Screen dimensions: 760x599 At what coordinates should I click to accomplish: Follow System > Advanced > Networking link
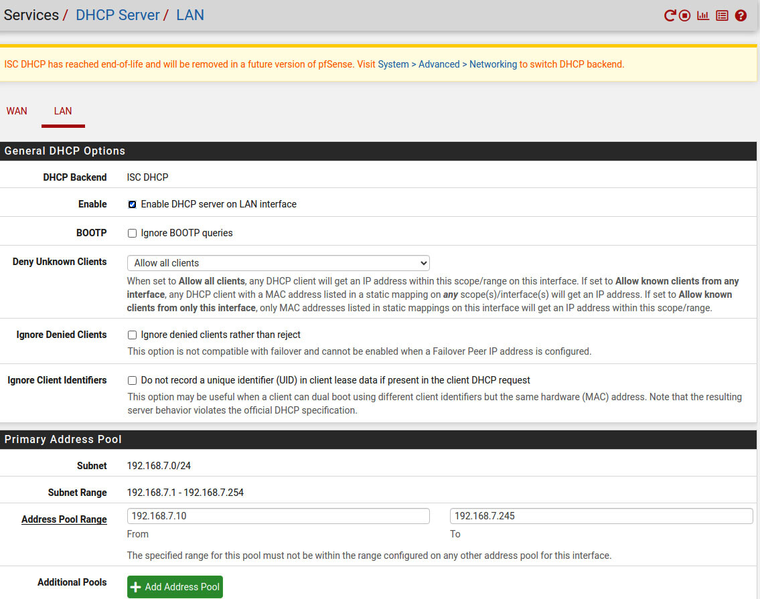[447, 64]
